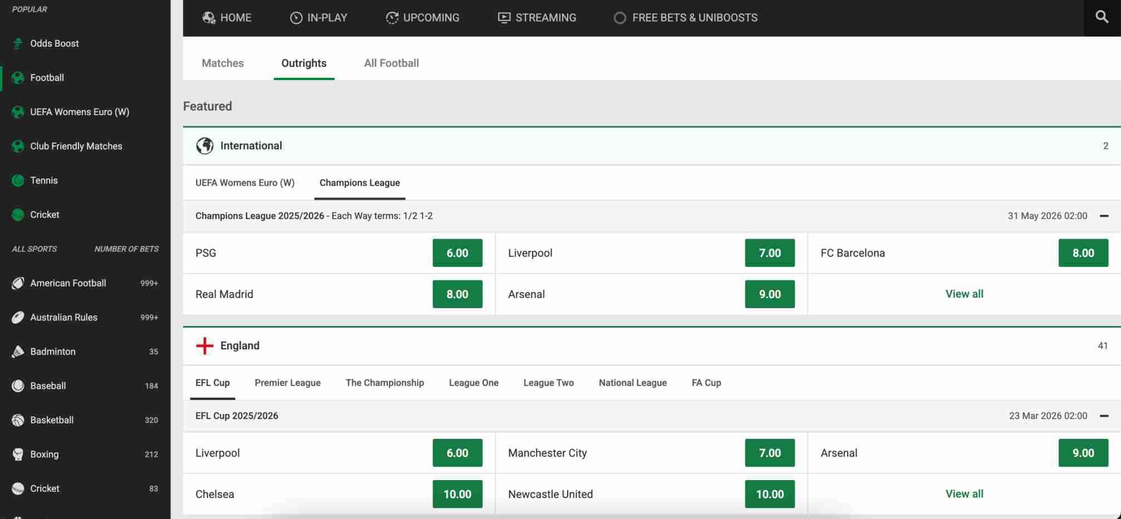Expand the International header showing count 2
The height and width of the screenshot is (519, 1121).
click(x=652, y=146)
